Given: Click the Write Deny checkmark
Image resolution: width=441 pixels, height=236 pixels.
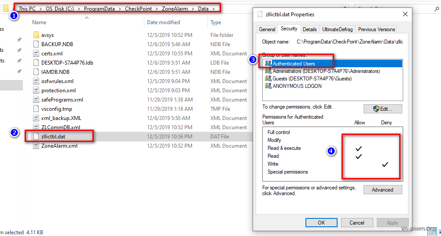Looking at the screenshot, I should tap(385, 164).
